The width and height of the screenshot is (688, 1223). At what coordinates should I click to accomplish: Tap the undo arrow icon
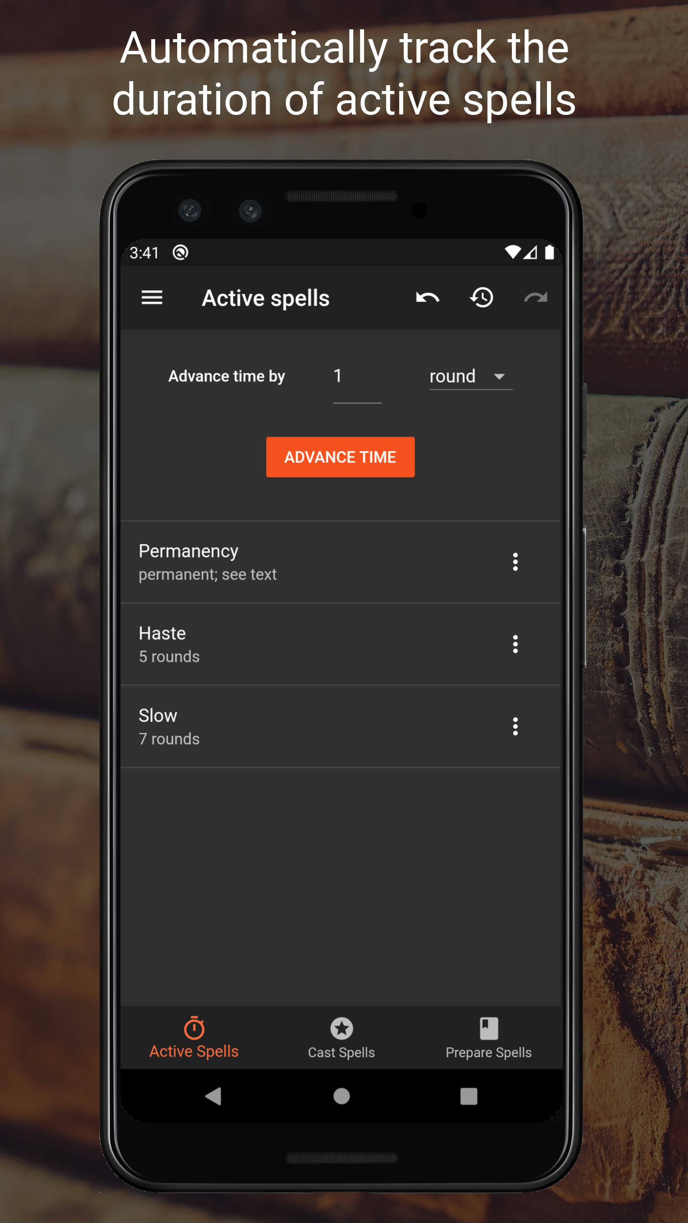click(427, 297)
